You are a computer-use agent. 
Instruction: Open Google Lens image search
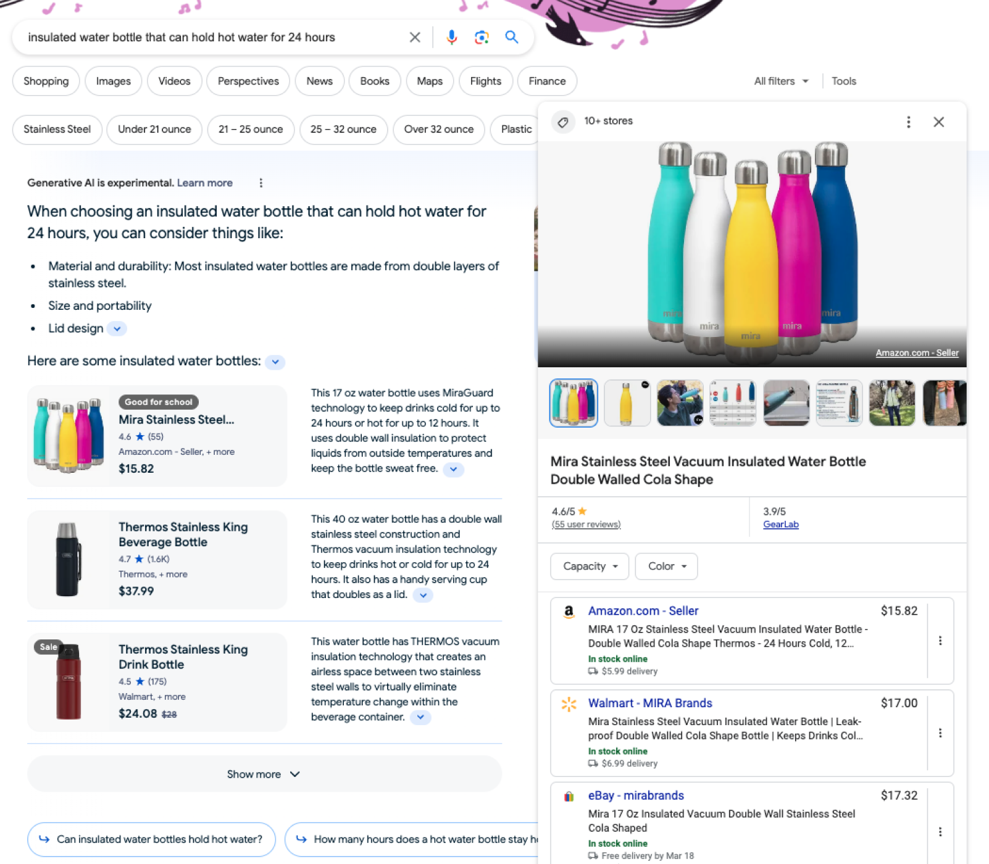click(482, 38)
